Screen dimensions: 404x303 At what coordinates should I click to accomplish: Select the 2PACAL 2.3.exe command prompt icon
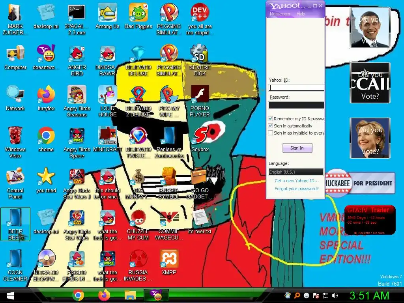(x=77, y=19)
